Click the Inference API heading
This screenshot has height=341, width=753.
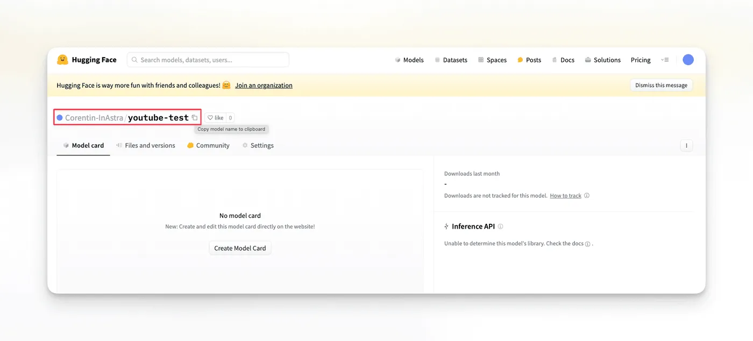coord(473,226)
